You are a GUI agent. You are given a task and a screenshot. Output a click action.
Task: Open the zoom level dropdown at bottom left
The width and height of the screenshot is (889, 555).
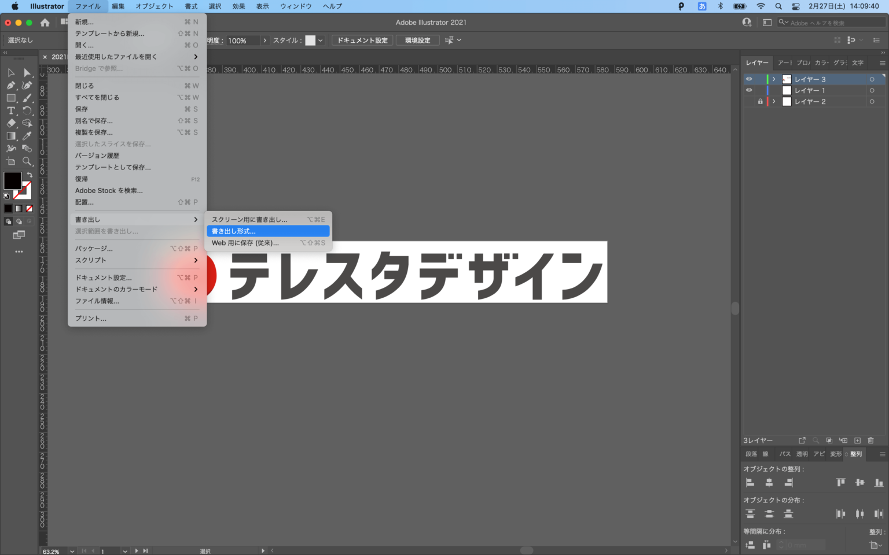(x=72, y=551)
